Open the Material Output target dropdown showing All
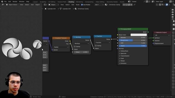This screenshot has width=175, height=98. pyautogui.click(x=162, y=35)
